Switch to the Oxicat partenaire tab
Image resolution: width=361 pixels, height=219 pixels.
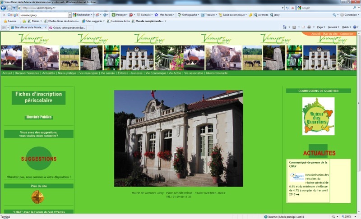69,27
